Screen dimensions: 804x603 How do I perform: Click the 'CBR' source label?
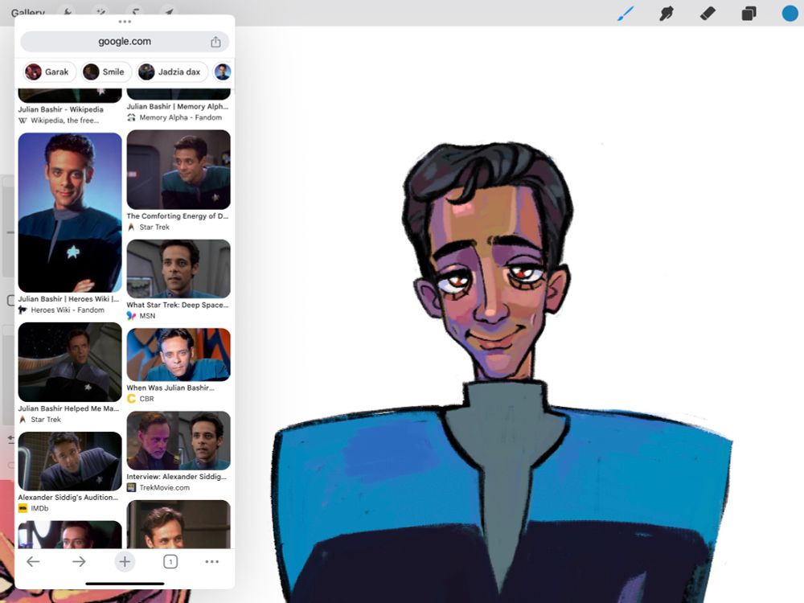tap(146, 399)
